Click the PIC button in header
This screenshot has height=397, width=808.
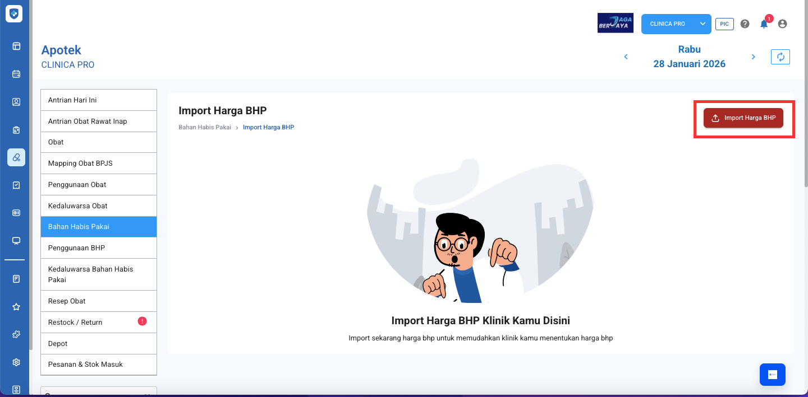[x=724, y=24]
